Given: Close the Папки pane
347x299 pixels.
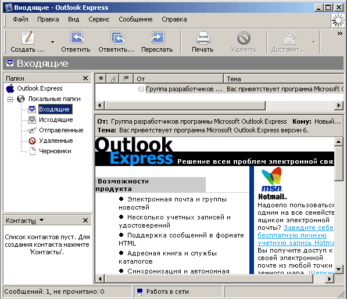Looking at the screenshot, I should click(85, 78).
